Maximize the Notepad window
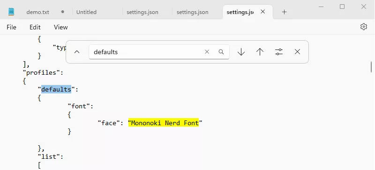This screenshot has height=170, width=375. [x=342, y=7]
